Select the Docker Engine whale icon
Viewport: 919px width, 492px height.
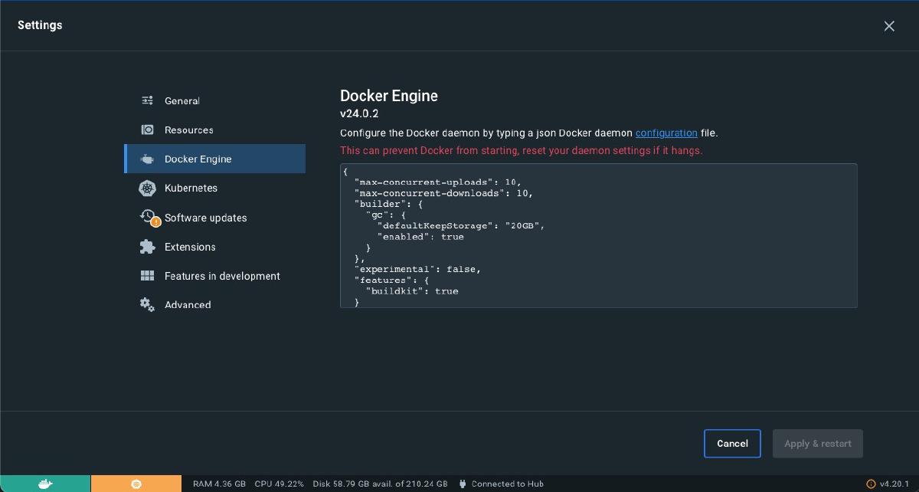point(147,159)
